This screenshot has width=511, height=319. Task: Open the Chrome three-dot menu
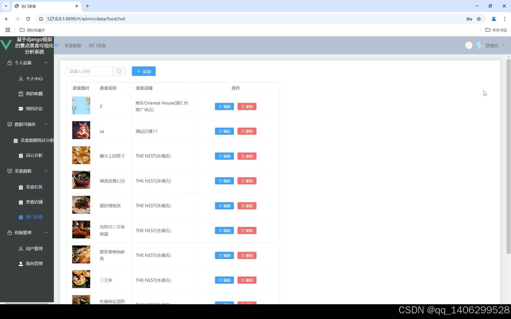[504, 19]
